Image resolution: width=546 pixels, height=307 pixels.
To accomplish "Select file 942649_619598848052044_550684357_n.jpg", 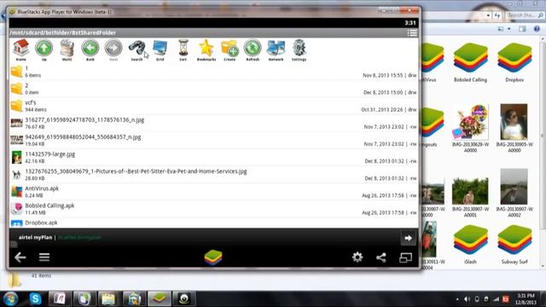I will click(x=213, y=140).
